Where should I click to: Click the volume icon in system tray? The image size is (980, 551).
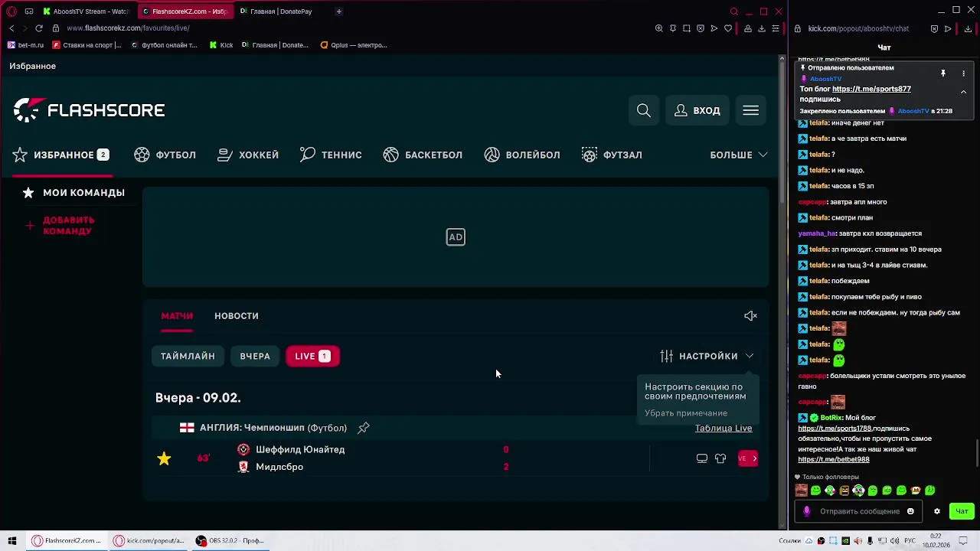pos(894,541)
